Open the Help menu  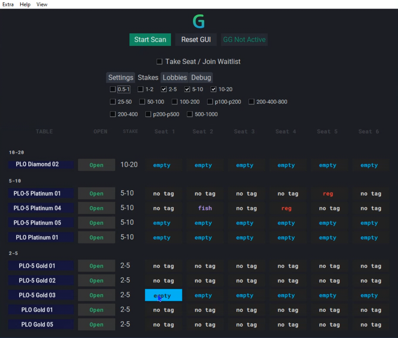click(25, 4)
